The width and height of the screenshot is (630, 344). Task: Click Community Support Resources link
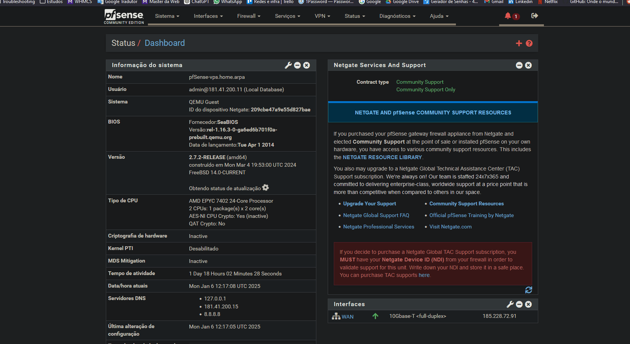[x=467, y=204]
